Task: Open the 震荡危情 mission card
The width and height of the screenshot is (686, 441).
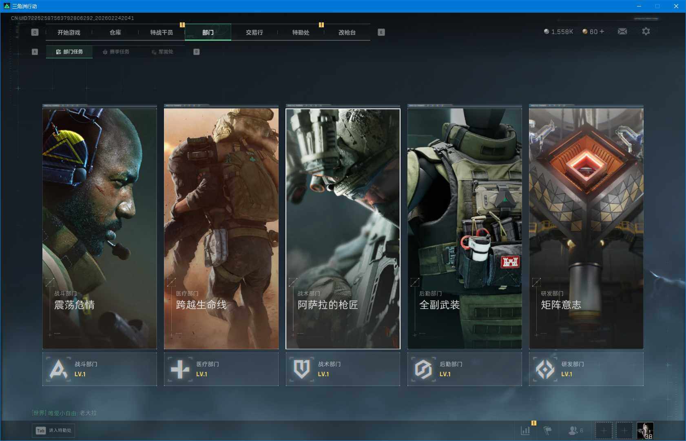Action: click(x=100, y=228)
